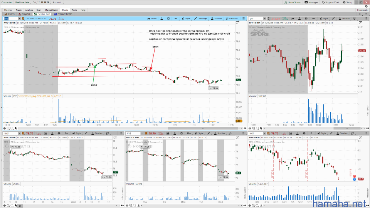This screenshot has width=370, height=208.
Task: Select the Scan tab
Action: (x=39, y=10)
